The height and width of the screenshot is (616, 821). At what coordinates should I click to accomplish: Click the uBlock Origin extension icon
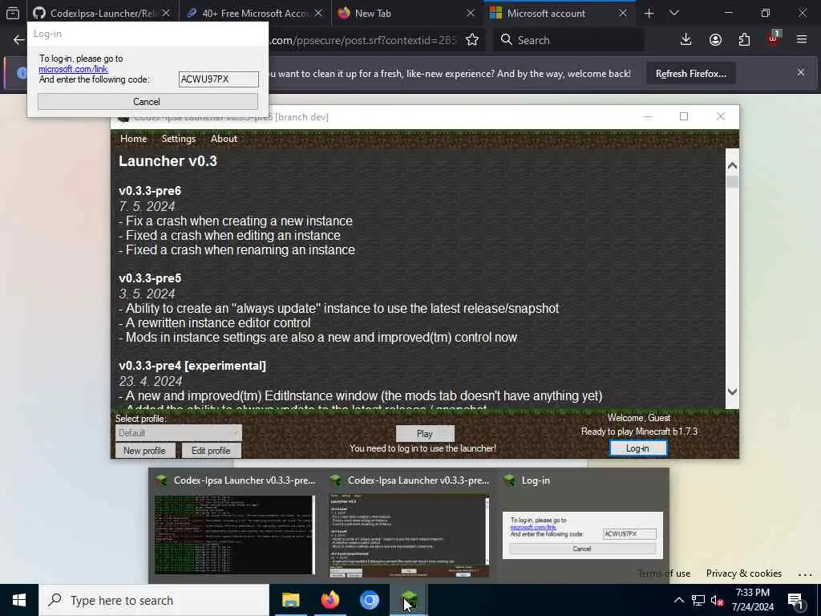(774, 38)
